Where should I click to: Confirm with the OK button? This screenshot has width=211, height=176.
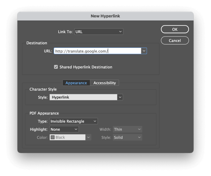[x=175, y=29]
